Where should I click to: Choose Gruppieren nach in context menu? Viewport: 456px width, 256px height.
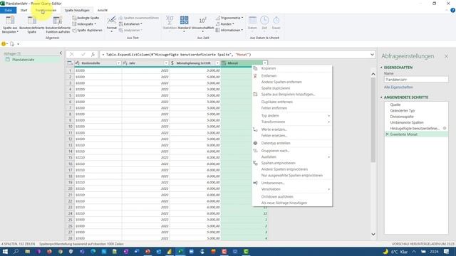tap(275, 151)
